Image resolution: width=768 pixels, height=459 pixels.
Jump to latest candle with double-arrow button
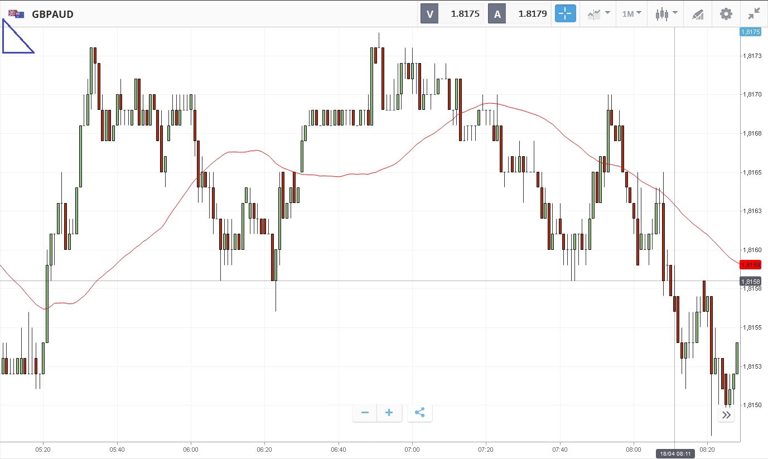click(x=726, y=415)
